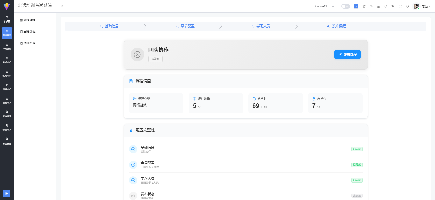Viewport: 435px width, 200px height.
Task: Click the 发布课程 button
Action: [347, 54]
